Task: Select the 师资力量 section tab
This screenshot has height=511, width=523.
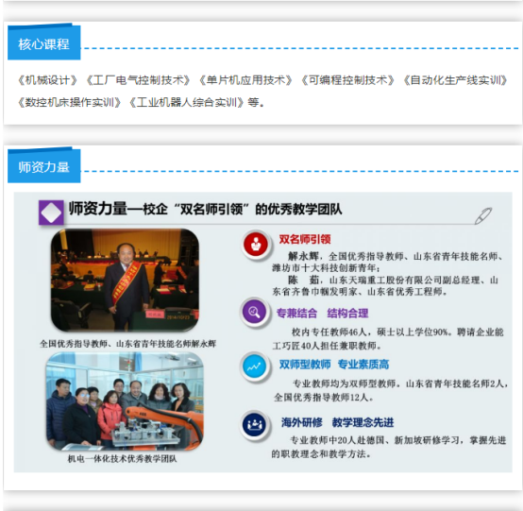Action: (x=44, y=166)
